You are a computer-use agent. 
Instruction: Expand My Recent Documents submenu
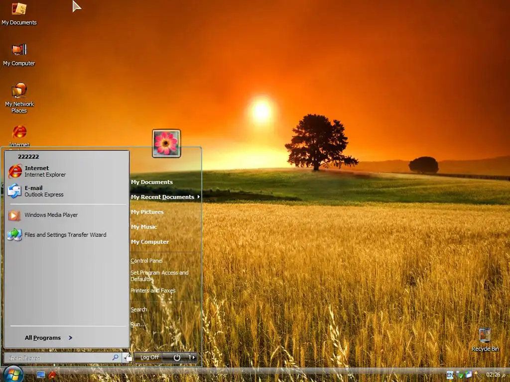click(x=165, y=197)
